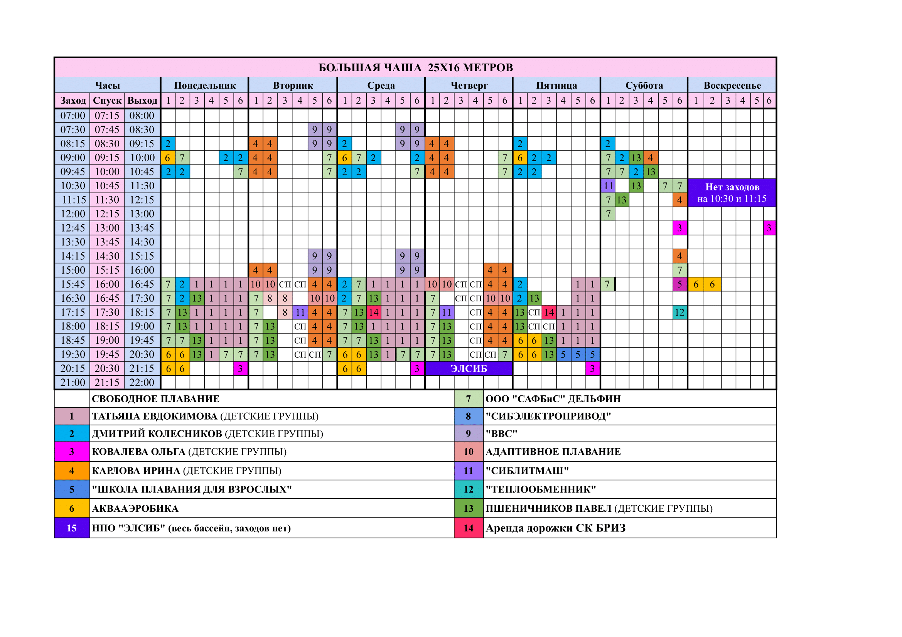Click the 'АКВААЭРОБИКА' legend label
Screen dimensions: 902x637
click(135, 508)
